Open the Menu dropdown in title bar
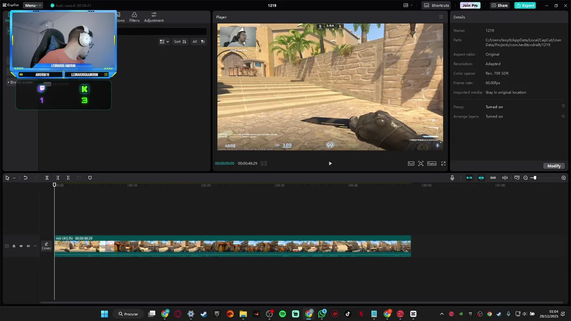 [x=33, y=5]
